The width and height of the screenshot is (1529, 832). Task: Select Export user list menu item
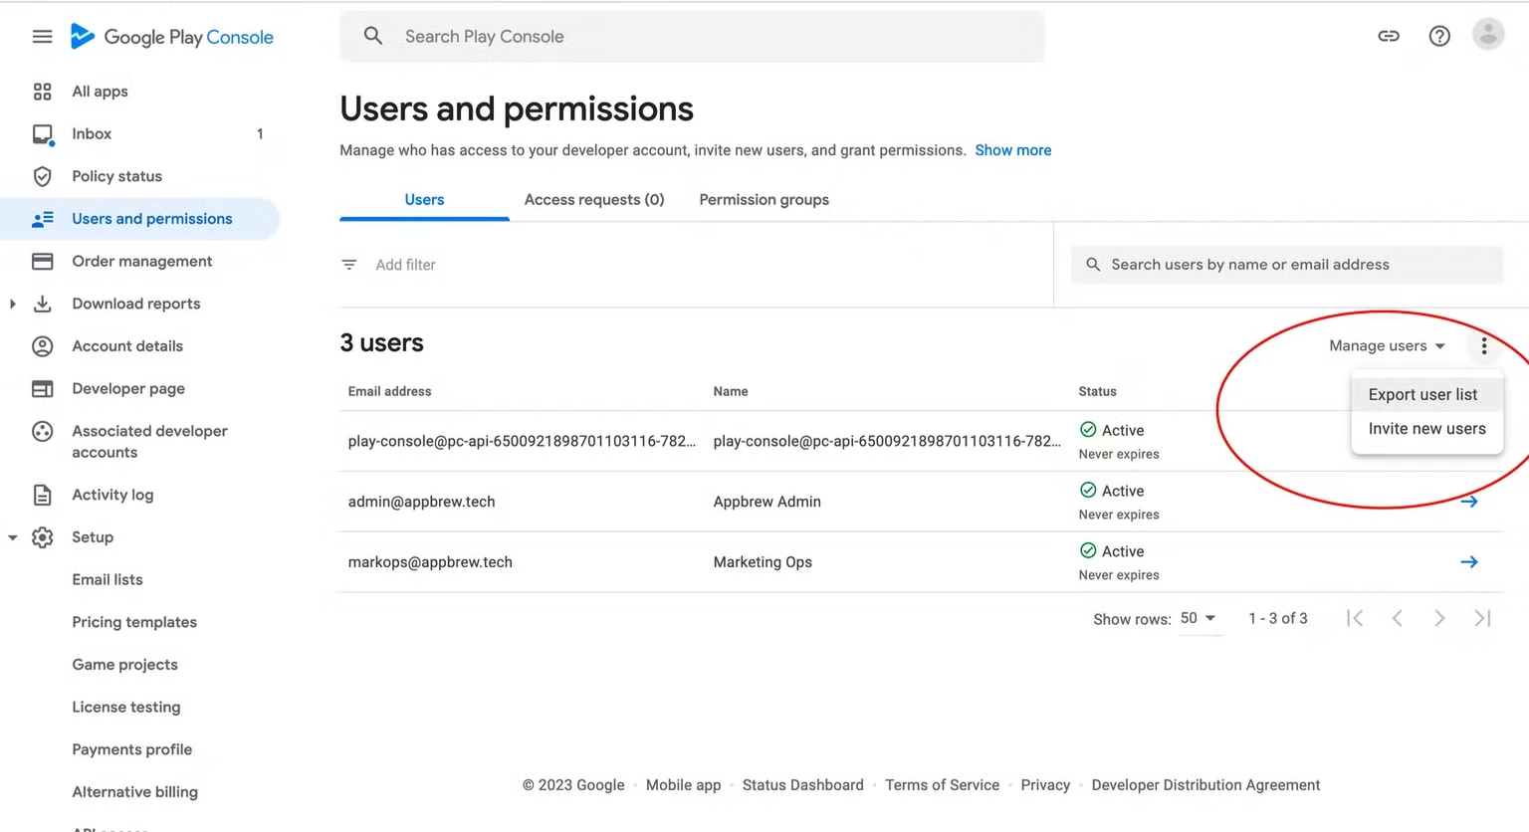(1426, 395)
